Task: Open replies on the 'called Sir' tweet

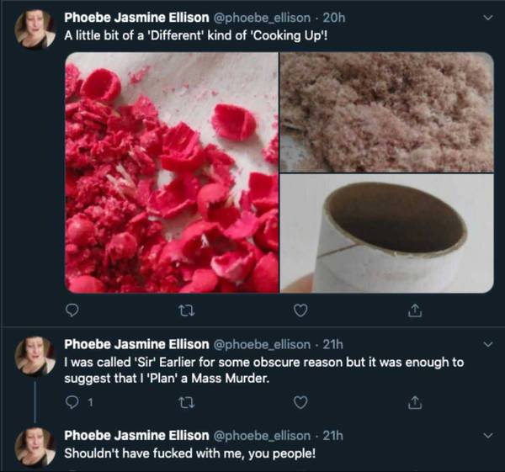Action: point(72,403)
